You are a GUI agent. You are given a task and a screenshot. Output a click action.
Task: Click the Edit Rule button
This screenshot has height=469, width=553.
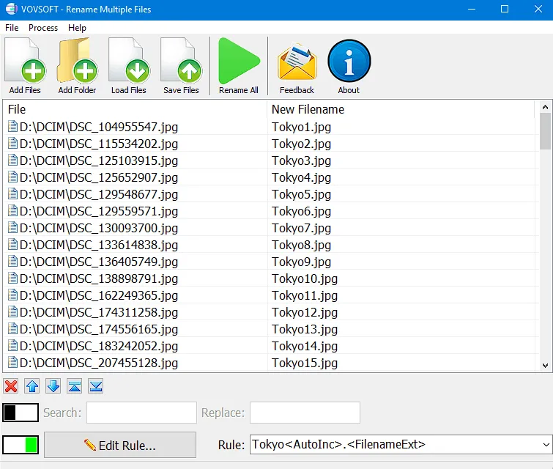[120, 445]
